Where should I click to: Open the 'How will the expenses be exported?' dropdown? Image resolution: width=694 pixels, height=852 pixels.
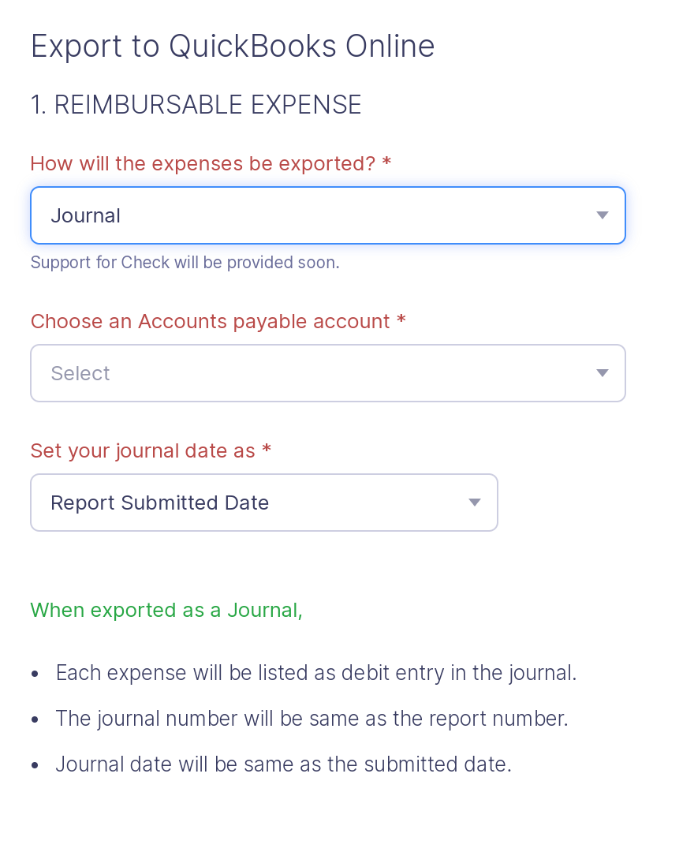point(328,215)
